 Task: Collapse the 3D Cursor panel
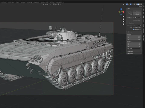pyautogui.click(x=130, y=32)
